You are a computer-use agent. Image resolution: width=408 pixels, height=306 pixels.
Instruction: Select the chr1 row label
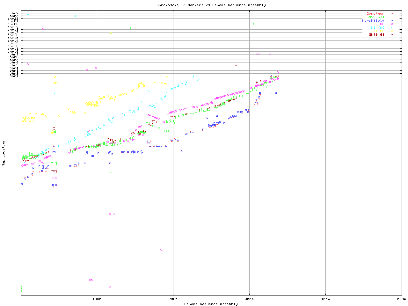point(14,76)
